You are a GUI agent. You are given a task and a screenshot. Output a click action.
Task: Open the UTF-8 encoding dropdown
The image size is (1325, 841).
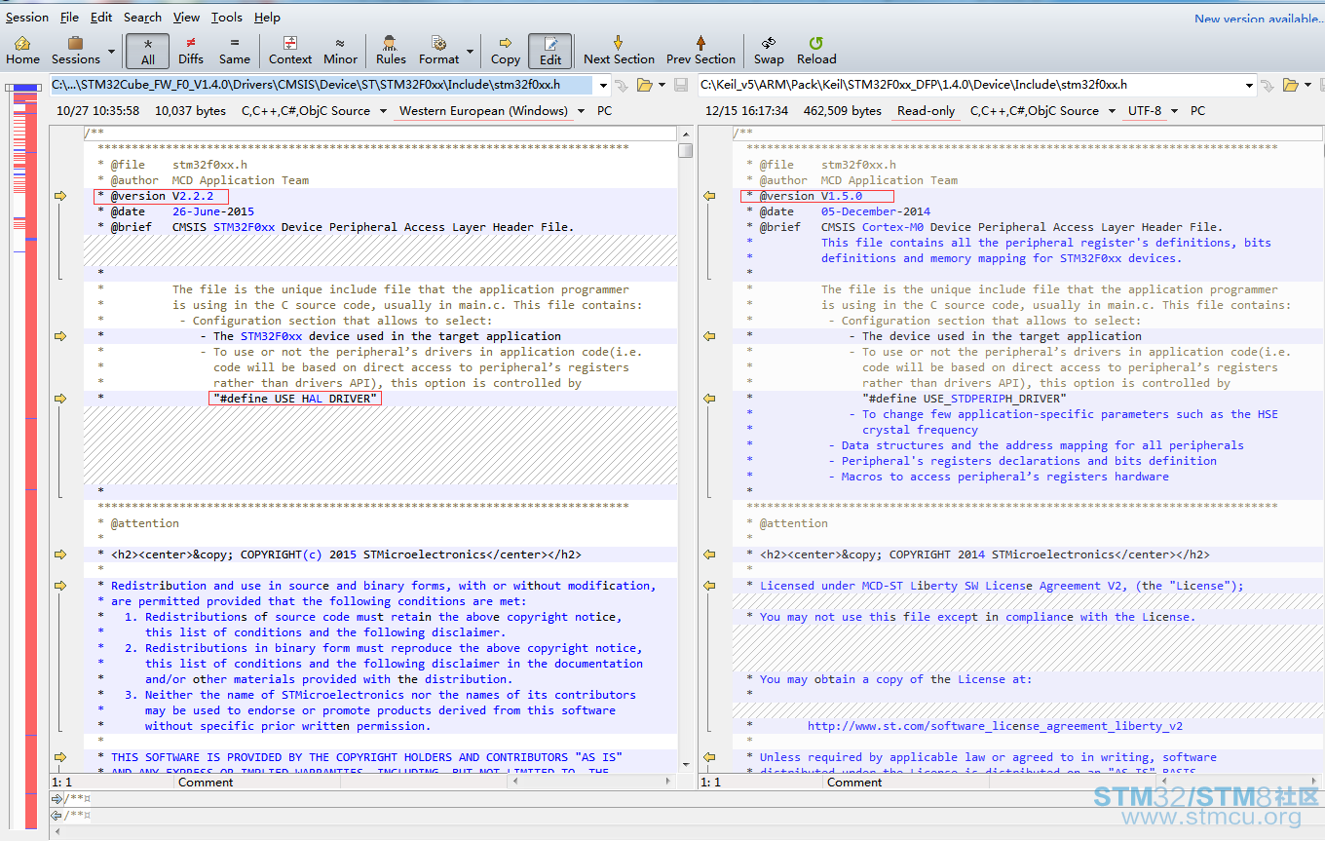click(1174, 111)
